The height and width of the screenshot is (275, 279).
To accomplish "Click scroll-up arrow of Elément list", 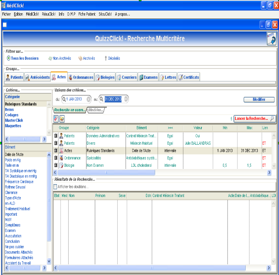I will [49, 155].
